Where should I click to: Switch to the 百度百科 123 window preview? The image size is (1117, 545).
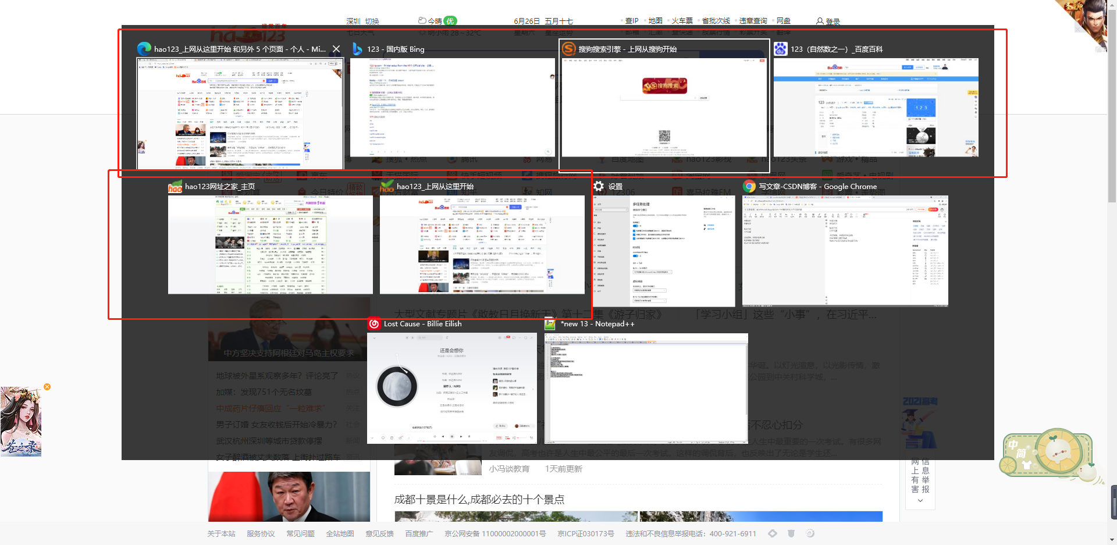pyautogui.click(x=876, y=107)
